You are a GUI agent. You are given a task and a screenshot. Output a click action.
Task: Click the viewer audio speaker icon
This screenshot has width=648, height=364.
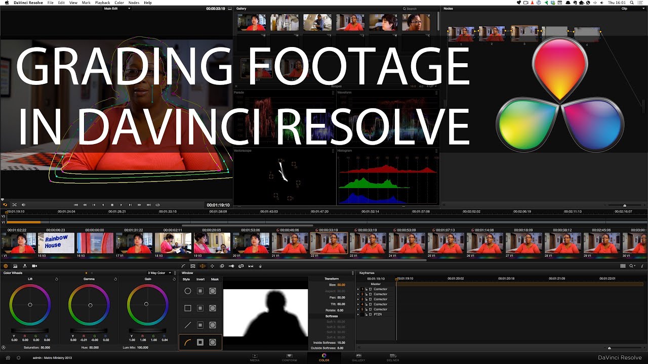coord(23,205)
